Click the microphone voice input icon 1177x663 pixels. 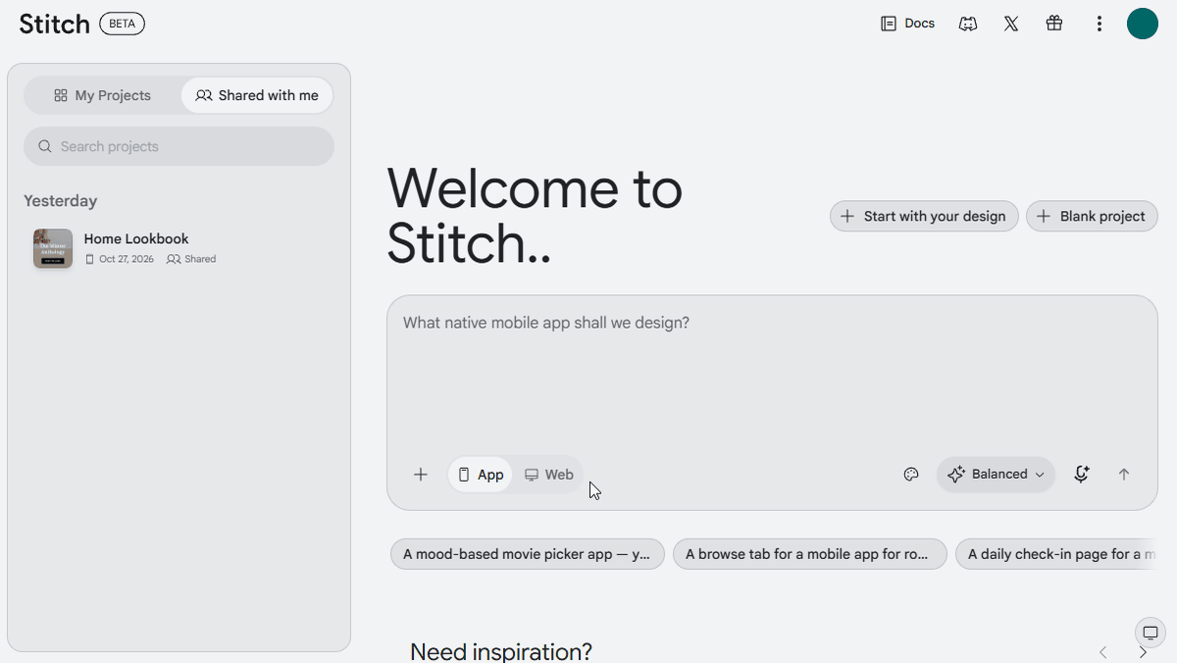[1082, 475]
